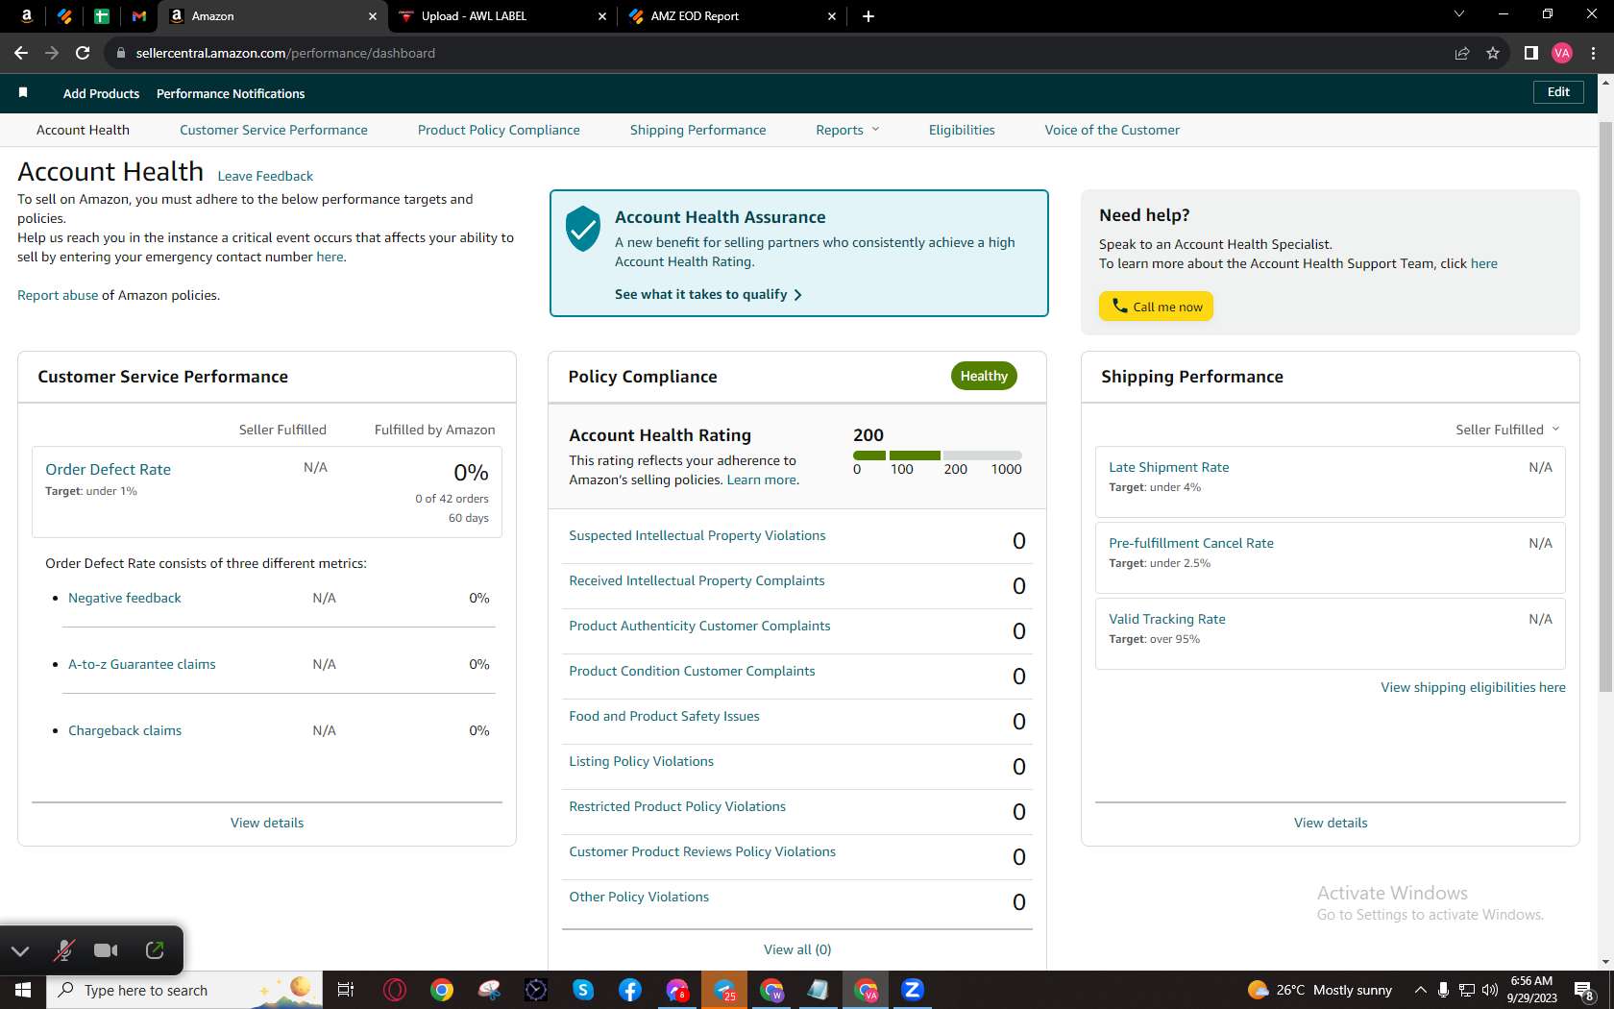Reload the current page

(x=83, y=53)
